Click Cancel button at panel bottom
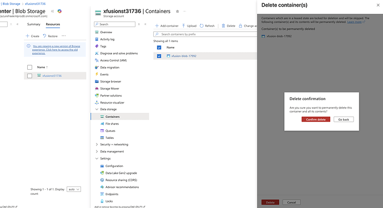This screenshot has height=208, width=383. pyautogui.click(x=291, y=202)
